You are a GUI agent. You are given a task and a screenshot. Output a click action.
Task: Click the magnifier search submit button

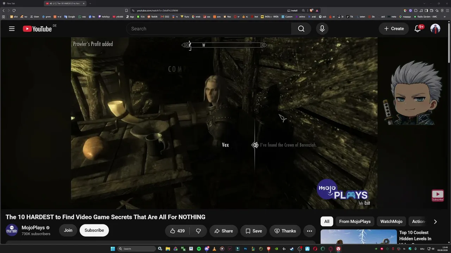point(301,29)
